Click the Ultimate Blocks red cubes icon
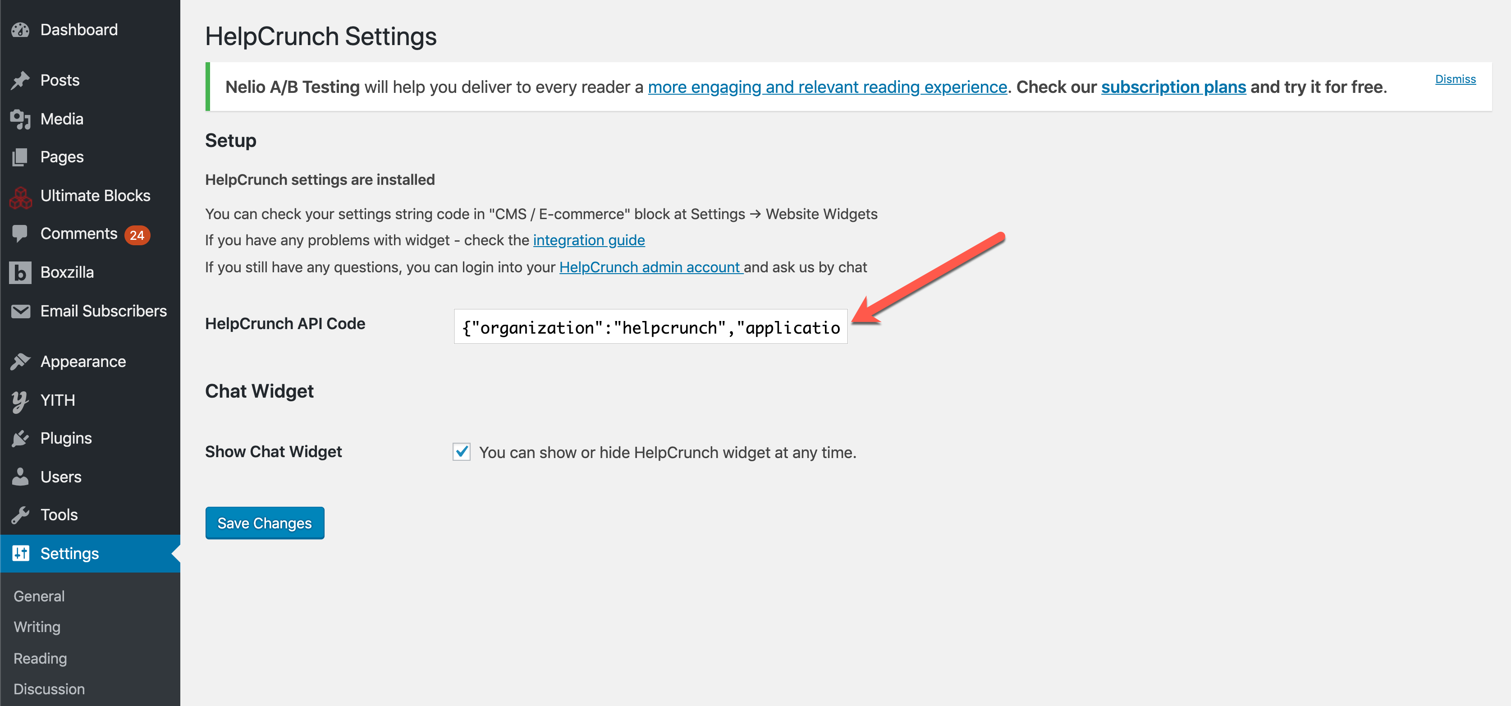The height and width of the screenshot is (706, 1511). click(x=21, y=197)
